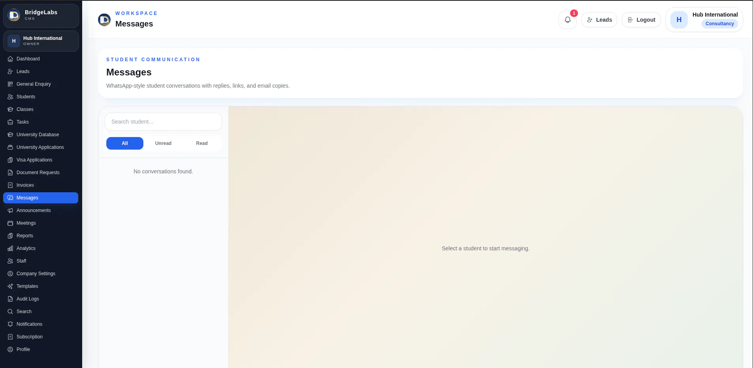Click the Logout button
Screen dimensions: 753x368
[641, 20]
